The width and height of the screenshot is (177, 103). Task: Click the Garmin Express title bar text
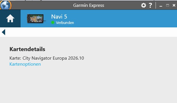(89, 5)
